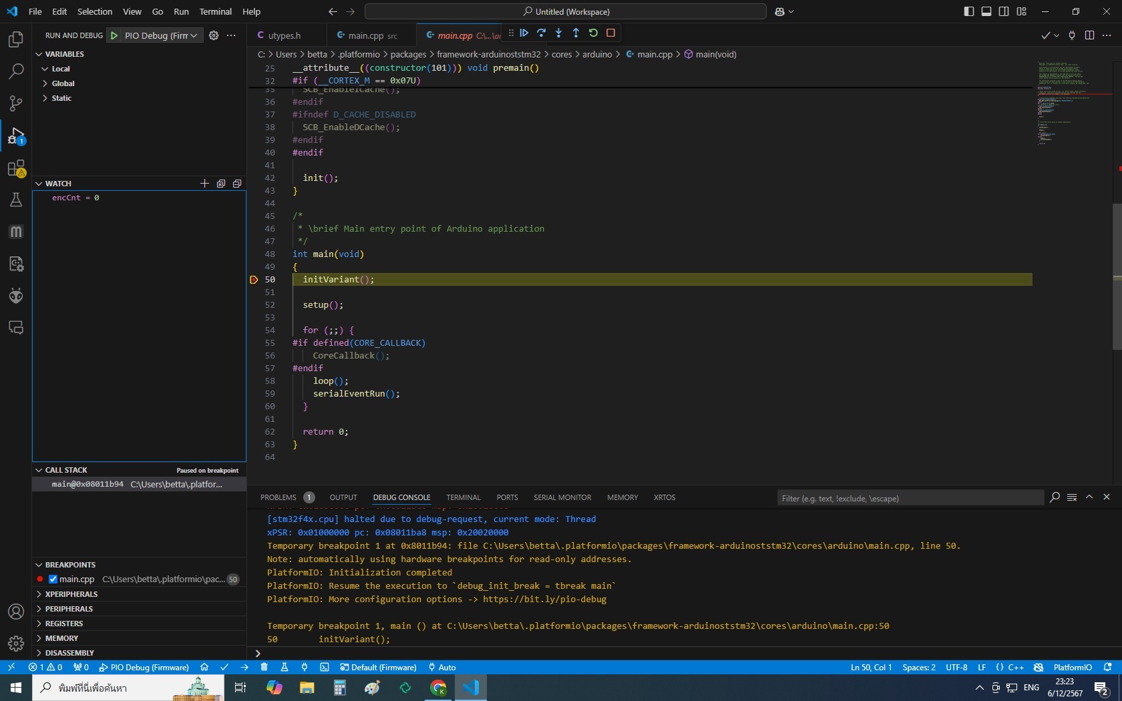Click PlatformIO Clean trash icon in status bar
This screenshot has width=1122, height=701.
pyautogui.click(x=264, y=667)
